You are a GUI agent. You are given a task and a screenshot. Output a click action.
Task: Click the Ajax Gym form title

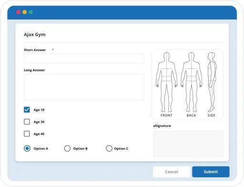tap(35, 35)
